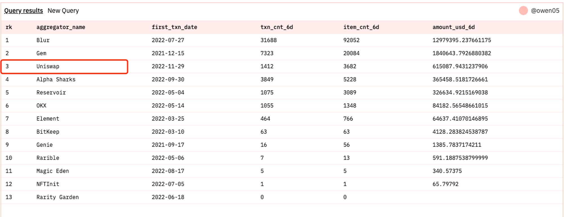The width and height of the screenshot is (564, 217).
Task: Open the Query results tab
Action: point(23,11)
